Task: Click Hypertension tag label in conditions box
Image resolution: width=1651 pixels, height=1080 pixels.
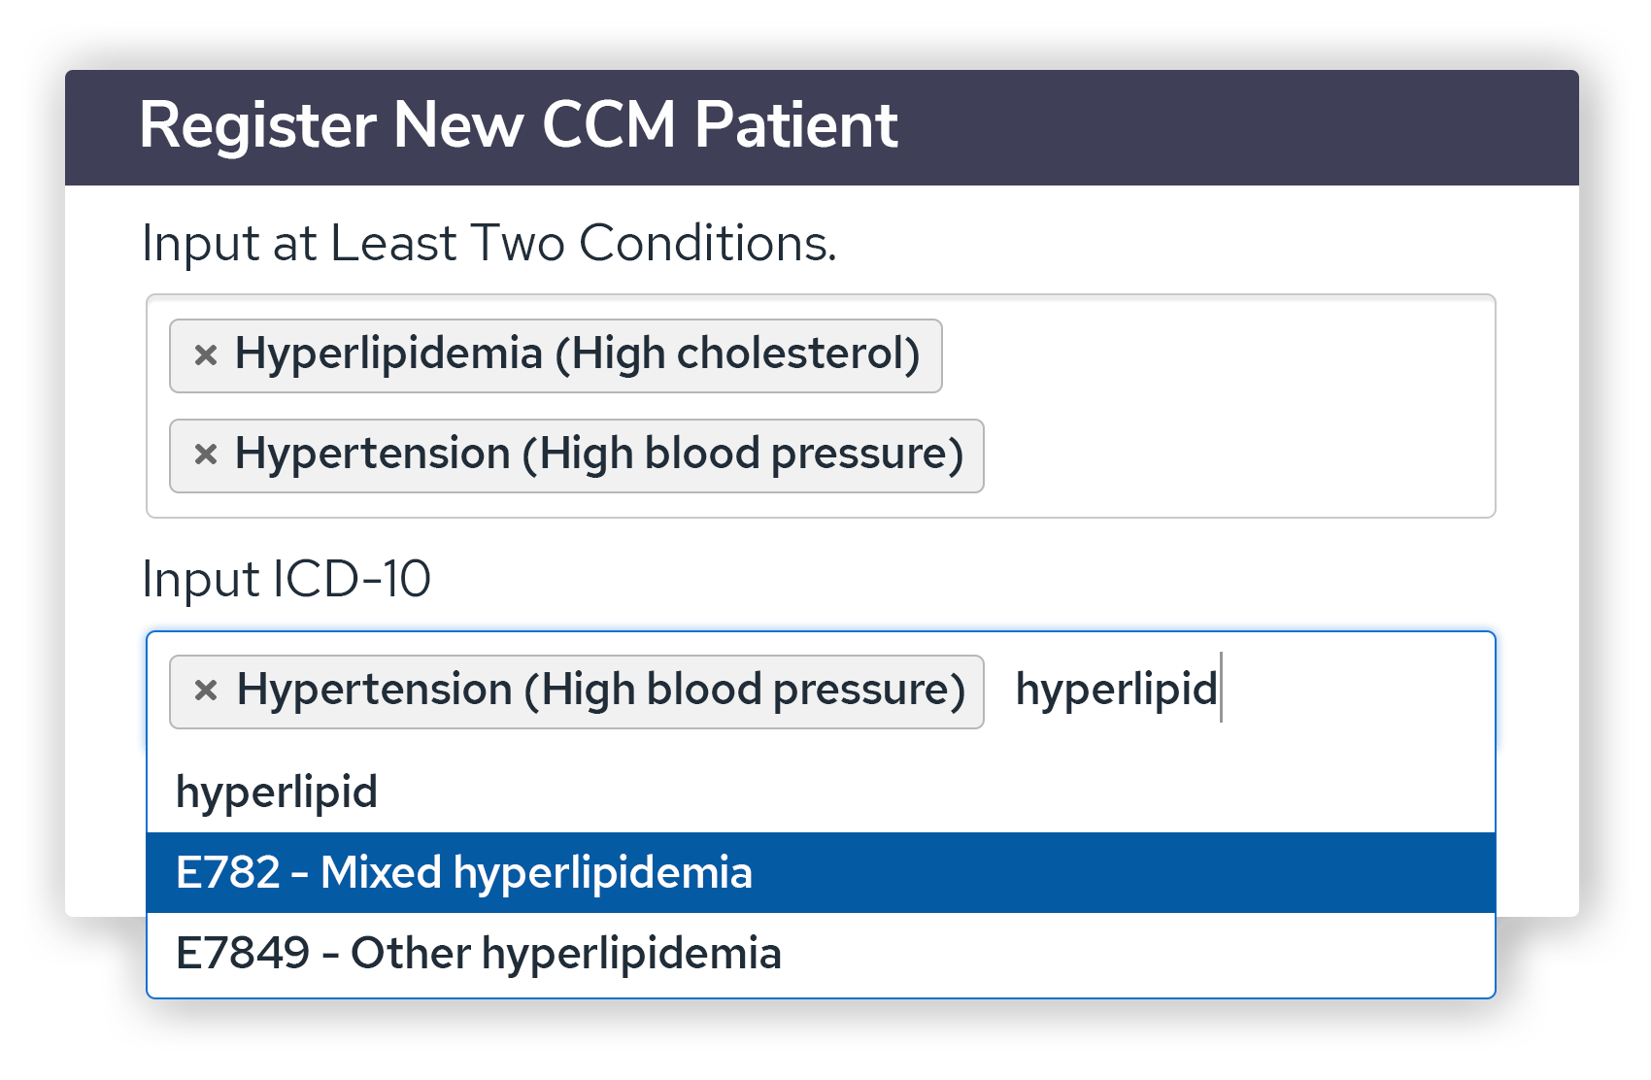Action: pyautogui.click(x=598, y=455)
